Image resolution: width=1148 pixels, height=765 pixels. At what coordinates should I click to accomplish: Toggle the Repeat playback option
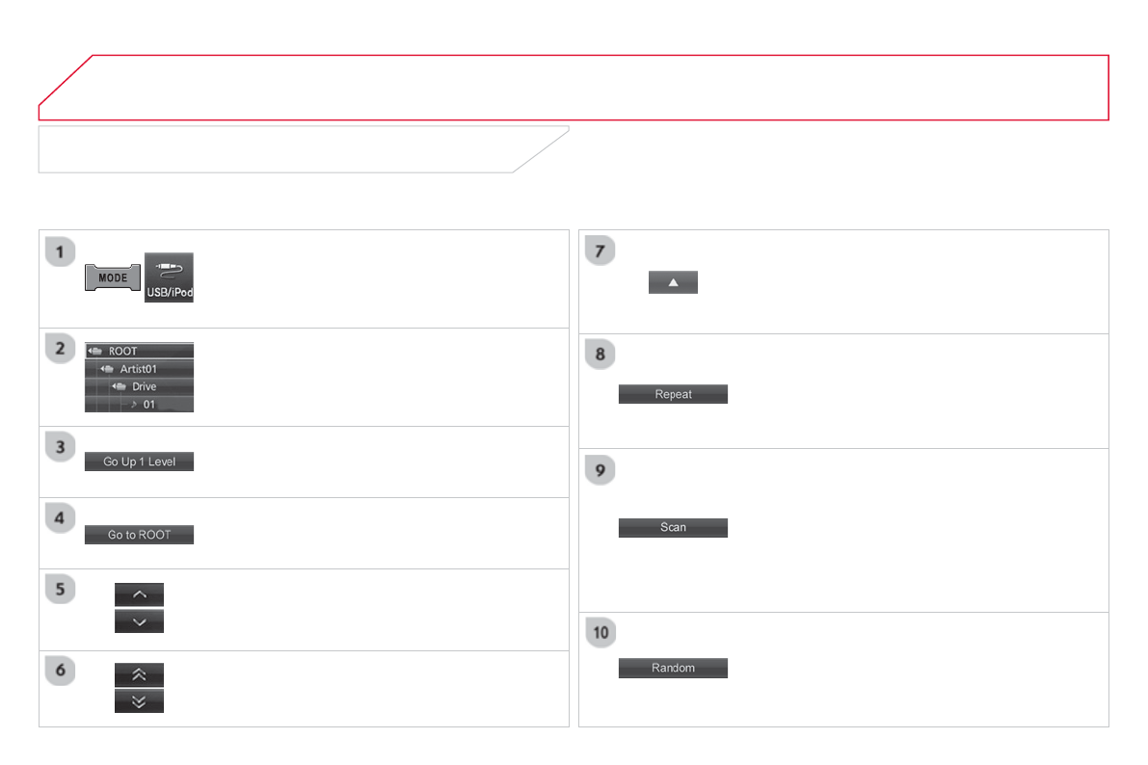click(x=673, y=394)
